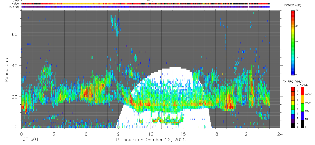Click the '30' tick on the POWER scale

click(x=297, y=26)
